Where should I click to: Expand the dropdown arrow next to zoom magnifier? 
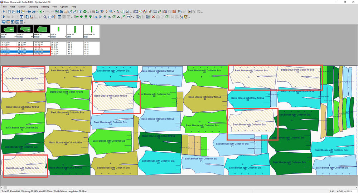pos(114,11)
